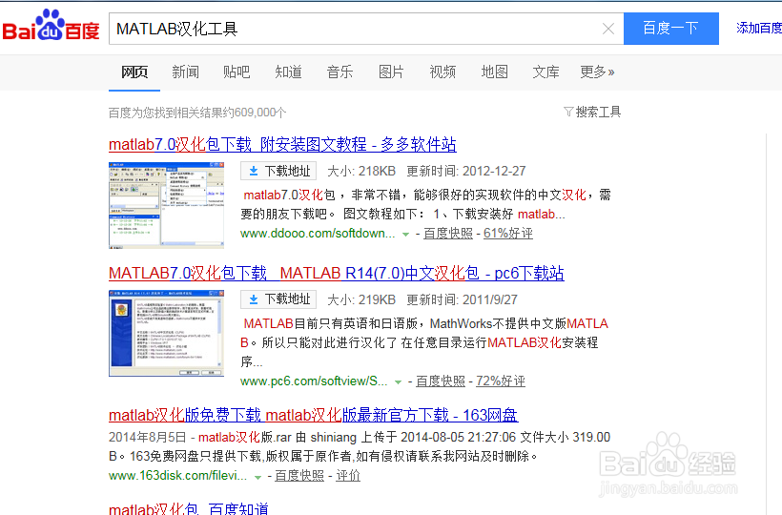782x515 pixels.
Task: Expand dropdown arrow next to www.163disk.com URL
Action: [x=257, y=477]
